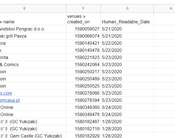The image size is (175, 138).
Task: Select cell containing 1590278394
Action: (83, 100)
